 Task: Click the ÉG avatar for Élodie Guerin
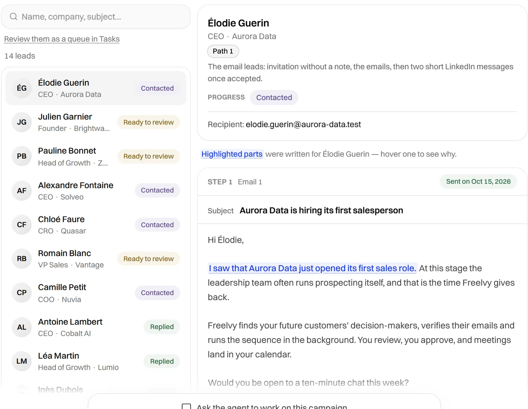[x=22, y=88]
